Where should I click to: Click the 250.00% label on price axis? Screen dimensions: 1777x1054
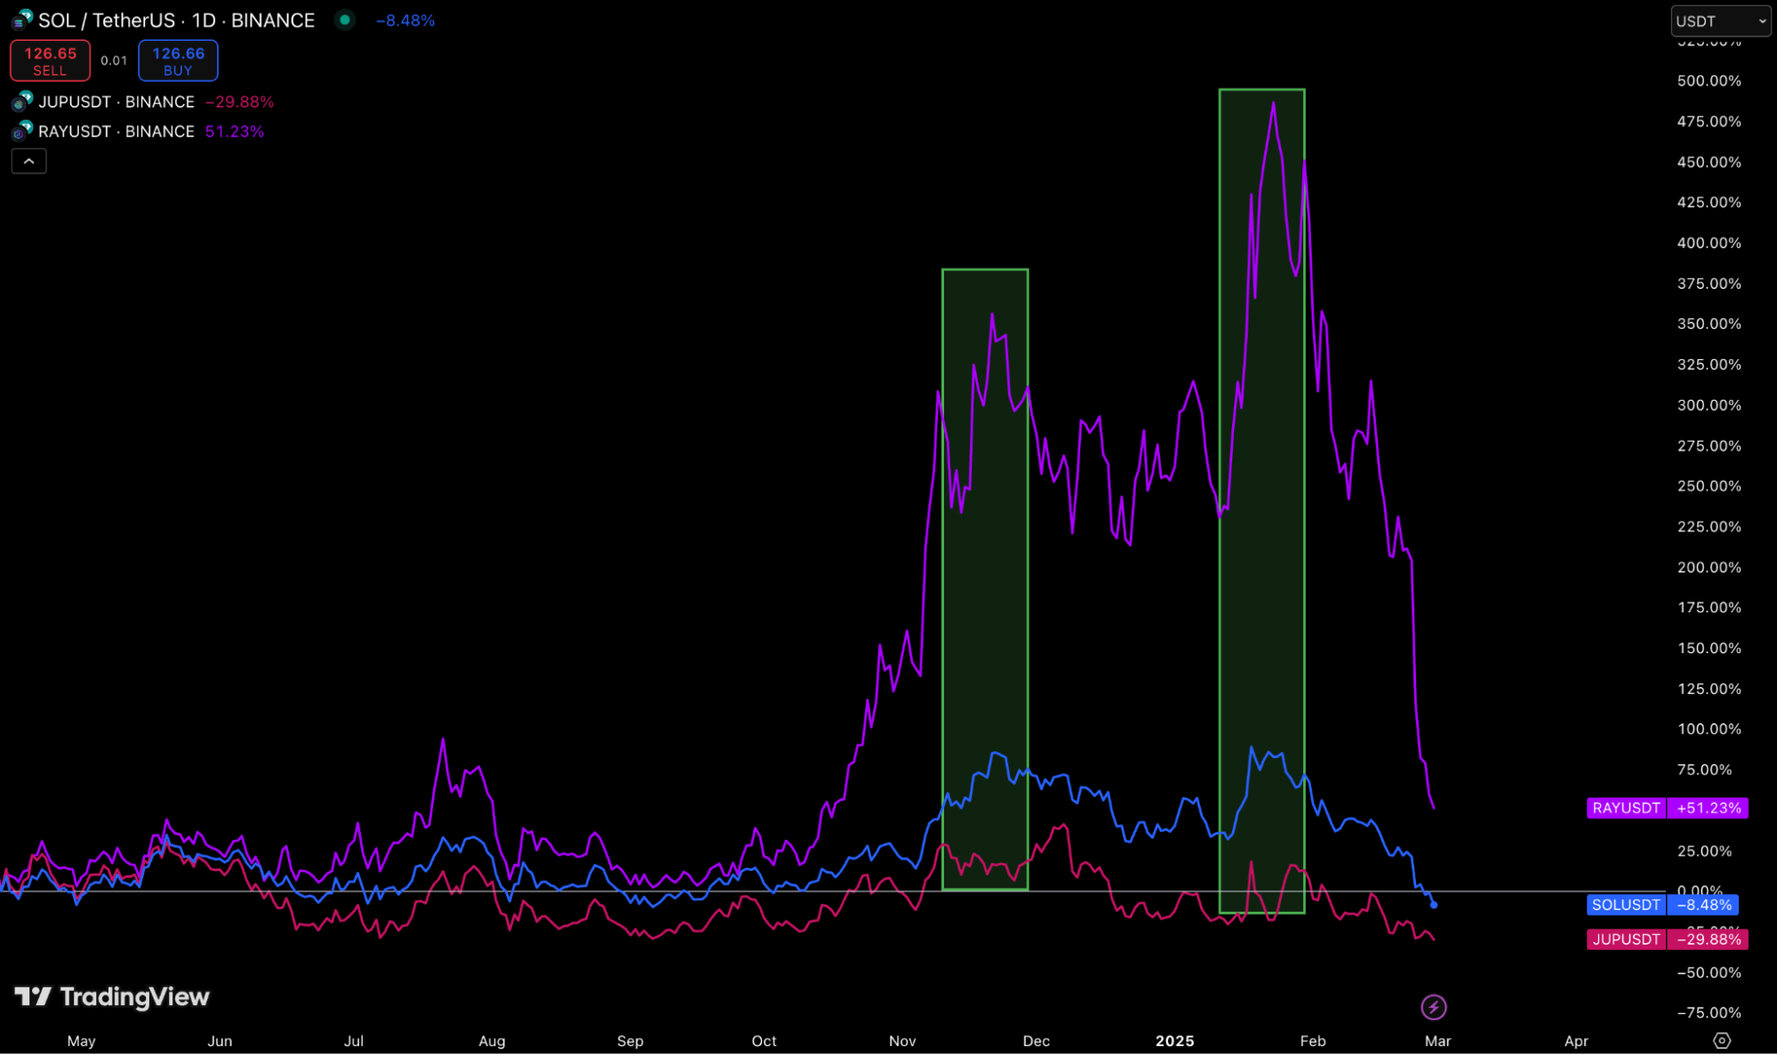pos(1709,486)
